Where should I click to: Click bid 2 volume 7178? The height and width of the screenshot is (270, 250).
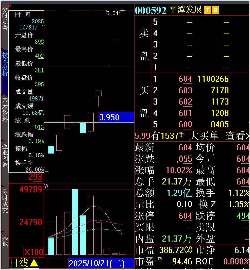[220, 90]
